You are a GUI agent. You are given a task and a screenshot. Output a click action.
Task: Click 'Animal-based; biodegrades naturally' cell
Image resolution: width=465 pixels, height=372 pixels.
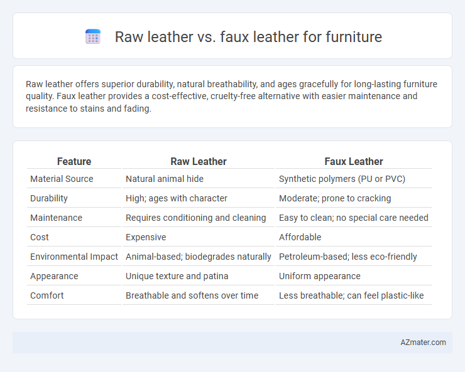pyautogui.click(x=199, y=257)
